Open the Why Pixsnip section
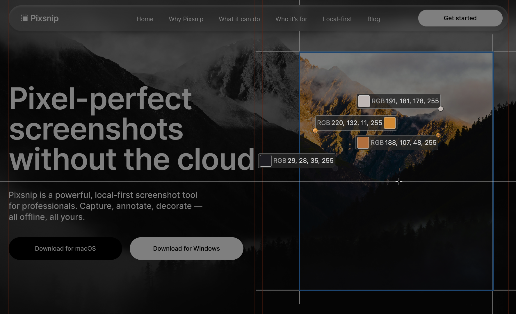Screen dimensions: 516x314 [186, 19]
